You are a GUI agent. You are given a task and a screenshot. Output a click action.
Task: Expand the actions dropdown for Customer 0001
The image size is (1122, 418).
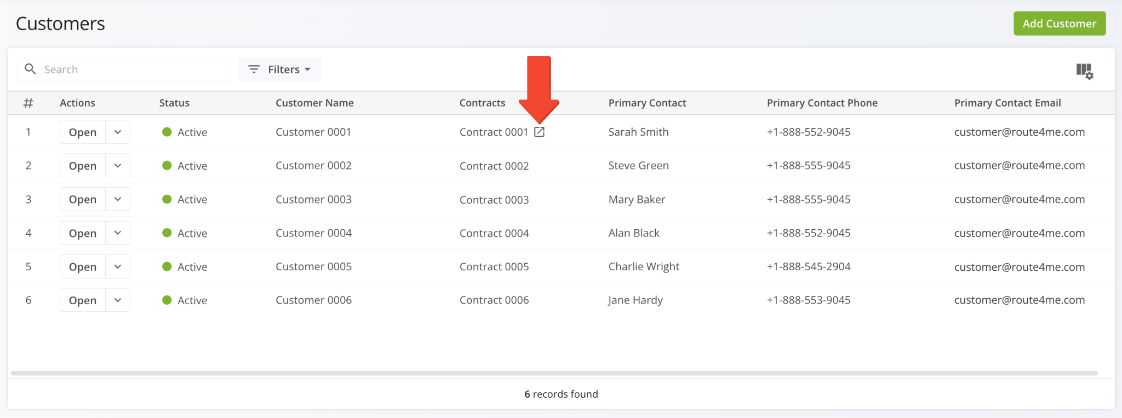click(x=118, y=132)
